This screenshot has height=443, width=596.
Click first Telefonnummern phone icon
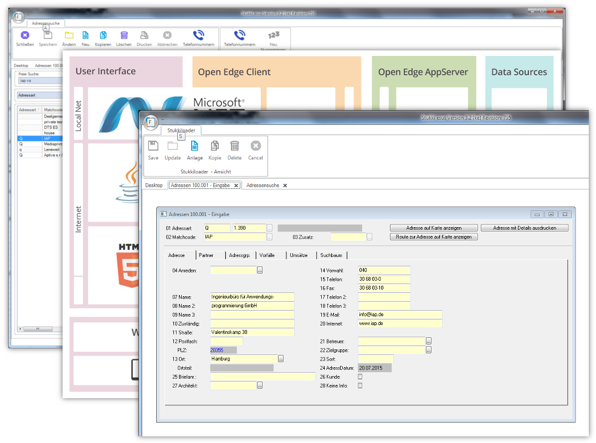click(198, 35)
